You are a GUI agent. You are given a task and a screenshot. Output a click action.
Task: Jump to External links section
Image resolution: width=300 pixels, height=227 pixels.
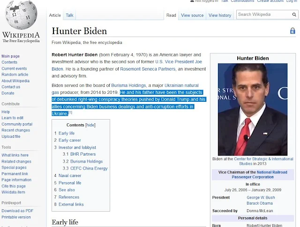[71, 204]
